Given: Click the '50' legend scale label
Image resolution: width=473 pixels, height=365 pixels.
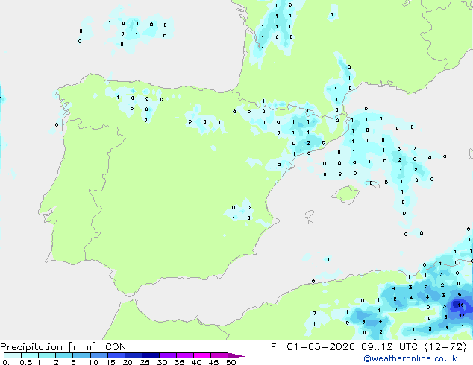Looking at the screenshot, I should [x=231, y=362].
